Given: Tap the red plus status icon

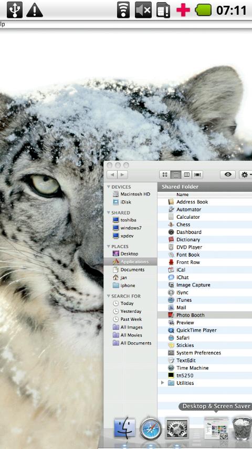Looking at the screenshot, I should (183, 10).
